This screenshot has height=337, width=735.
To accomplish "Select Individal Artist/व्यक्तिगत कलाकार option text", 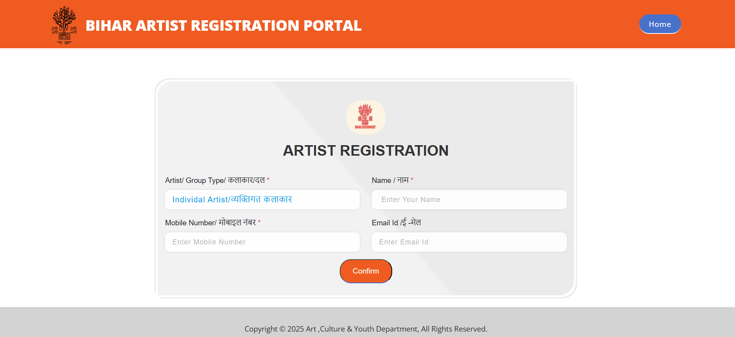I will [232, 200].
